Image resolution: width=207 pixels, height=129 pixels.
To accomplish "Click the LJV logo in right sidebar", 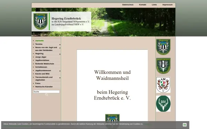I will tap(163, 85).
